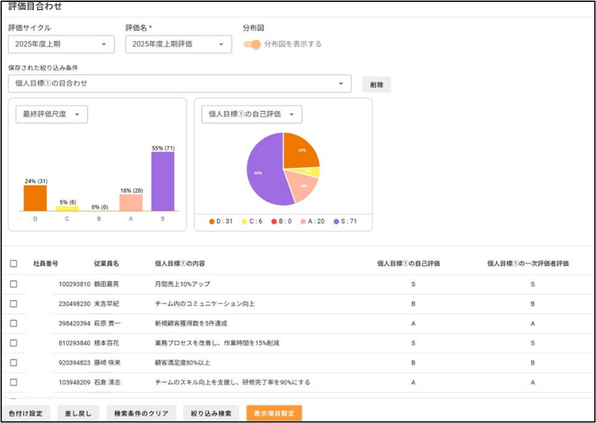Check the box for 根本百花 row
This screenshot has height=423, width=596.
[x=14, y=343]
